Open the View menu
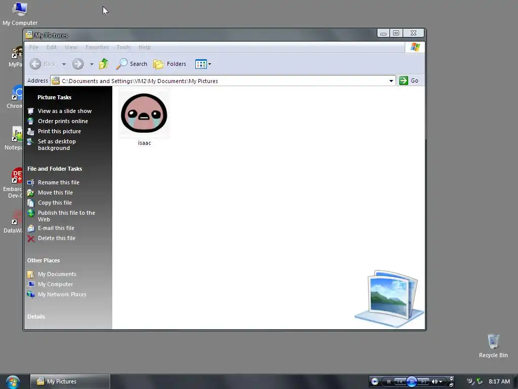Screen dimensions: 518x389 pos(71,47)
